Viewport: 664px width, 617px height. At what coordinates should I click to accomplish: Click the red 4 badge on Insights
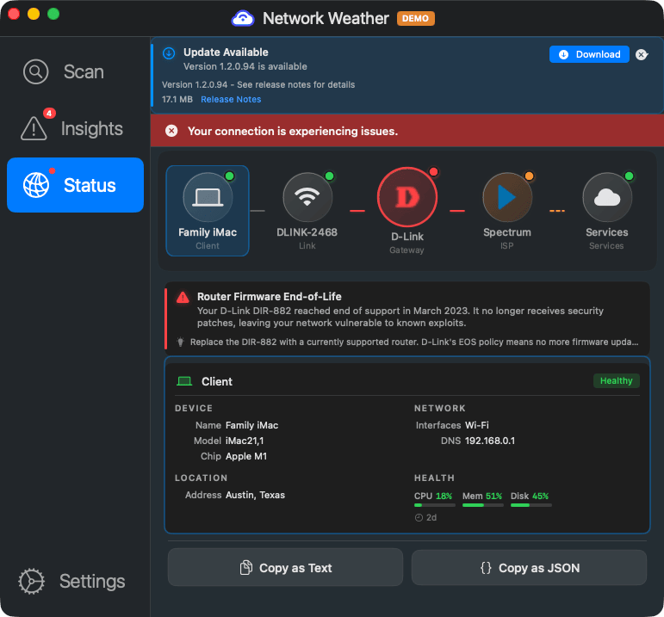click(49, 113)
